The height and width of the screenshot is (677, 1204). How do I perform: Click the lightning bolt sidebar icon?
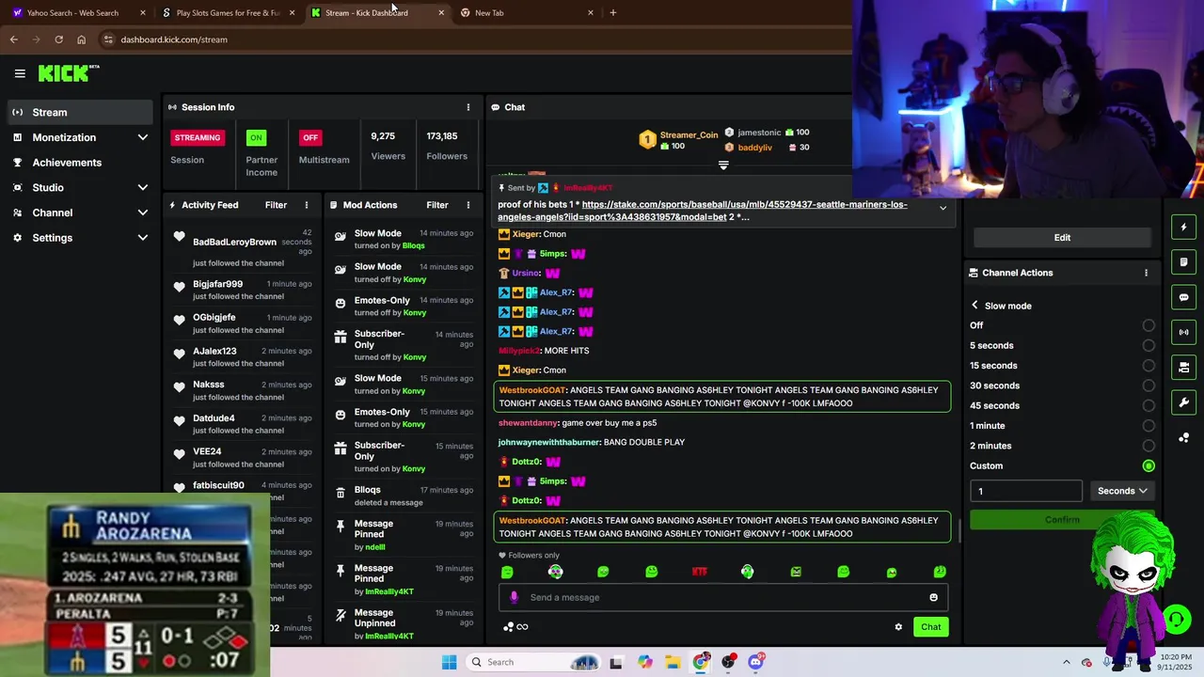(1183, 227)
